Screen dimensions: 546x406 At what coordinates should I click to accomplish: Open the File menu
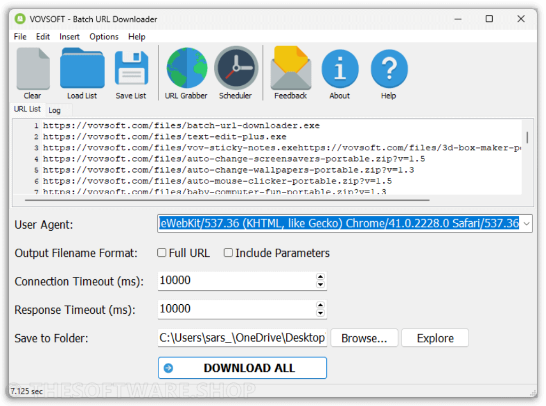(20, 37)
